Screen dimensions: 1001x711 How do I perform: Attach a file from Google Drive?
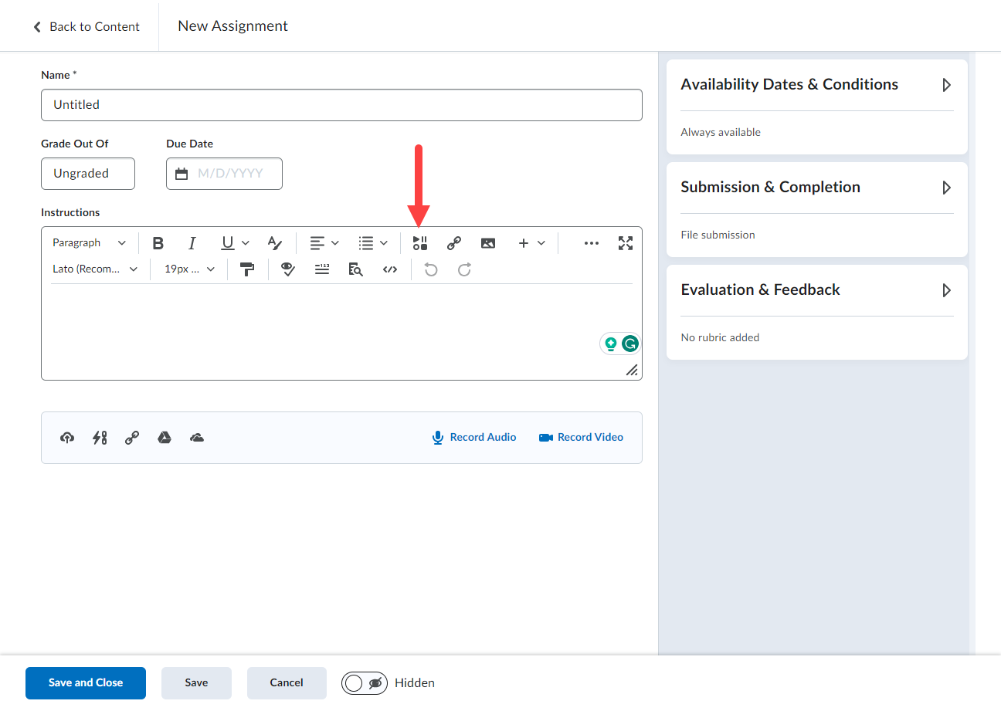click(165, 438)
